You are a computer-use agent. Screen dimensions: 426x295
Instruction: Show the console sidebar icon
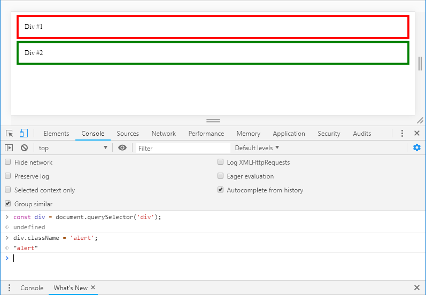point(9,148)
